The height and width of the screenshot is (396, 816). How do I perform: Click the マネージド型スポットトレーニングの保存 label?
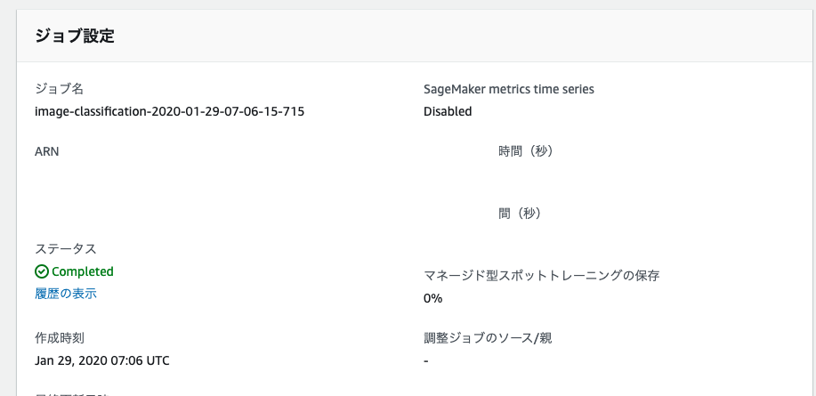(x=542, y=275)
